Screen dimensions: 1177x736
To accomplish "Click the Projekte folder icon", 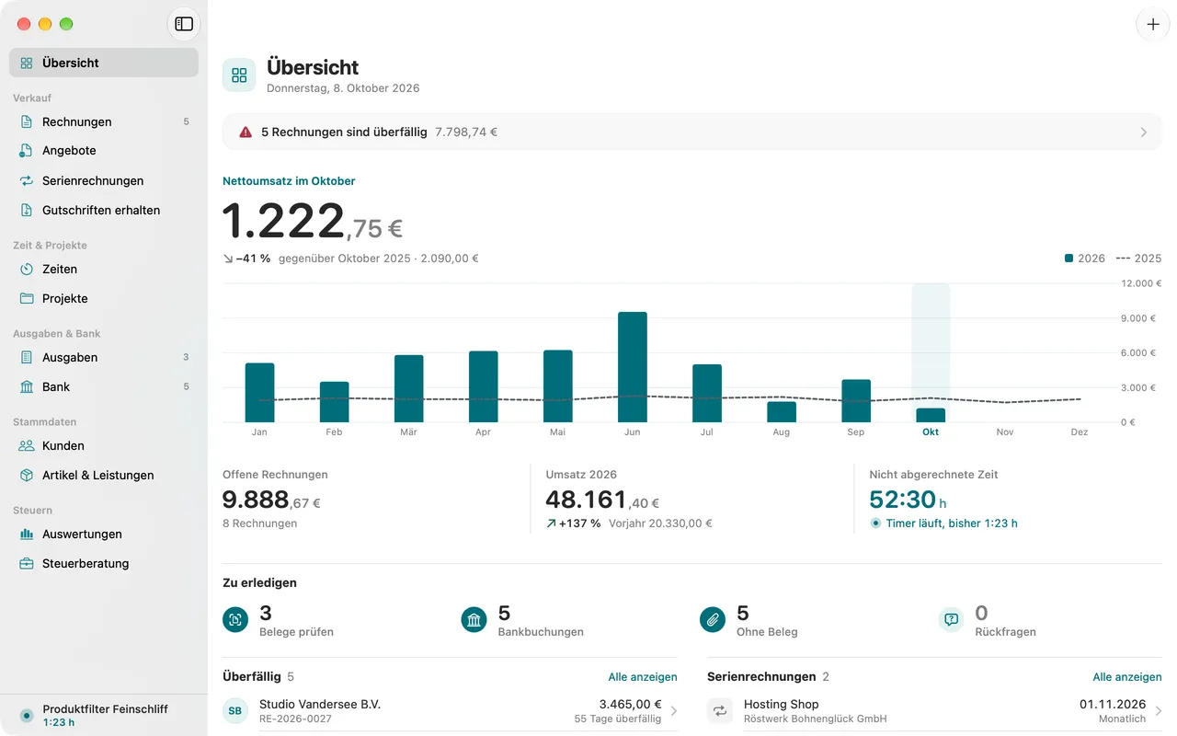I will click(27, 298).
